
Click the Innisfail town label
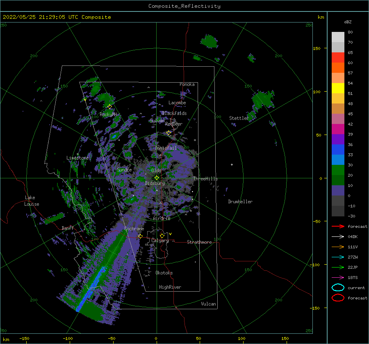click(x=166, y=148)
